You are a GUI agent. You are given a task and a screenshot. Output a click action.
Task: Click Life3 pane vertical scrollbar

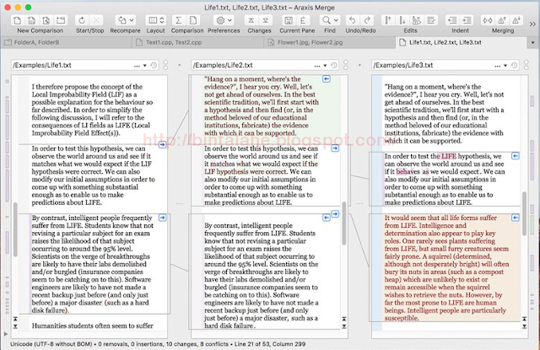tap(524, 213)
